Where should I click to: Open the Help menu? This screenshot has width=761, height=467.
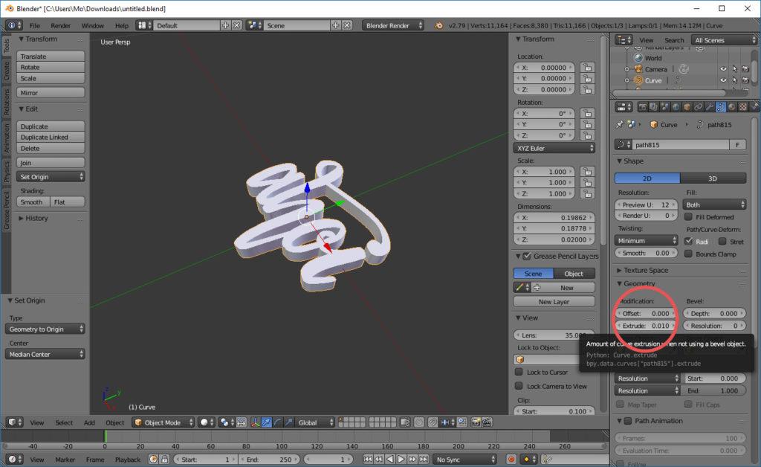[122, 25]
